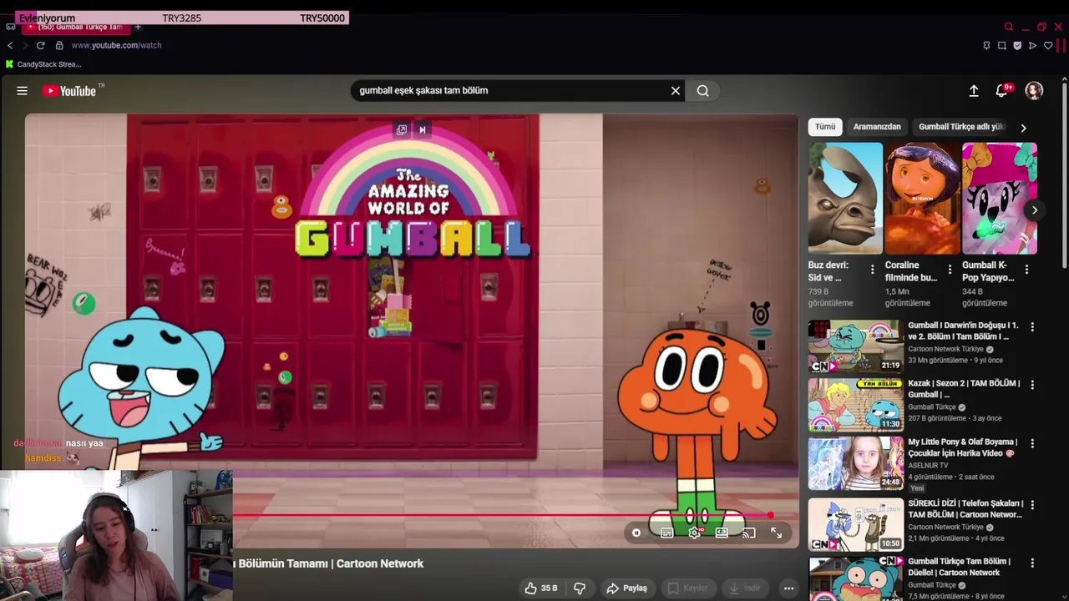This screenshot has height=601, width=1069.
Task: Open Kazak Sezon 2 TAM BÖLÜM video
Action: click(x=964, y=389)
